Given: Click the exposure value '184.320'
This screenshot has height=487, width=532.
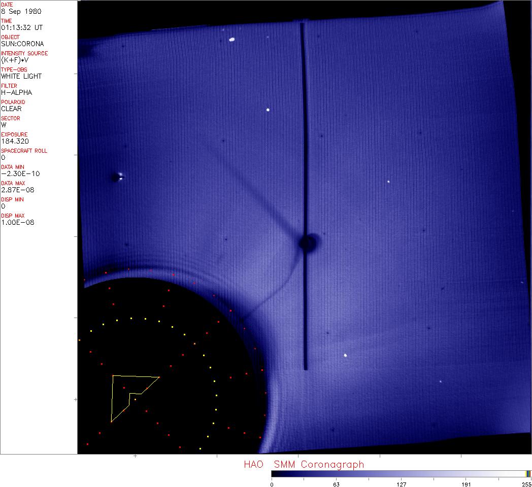Looking at the screenshot, I should 15,141.
